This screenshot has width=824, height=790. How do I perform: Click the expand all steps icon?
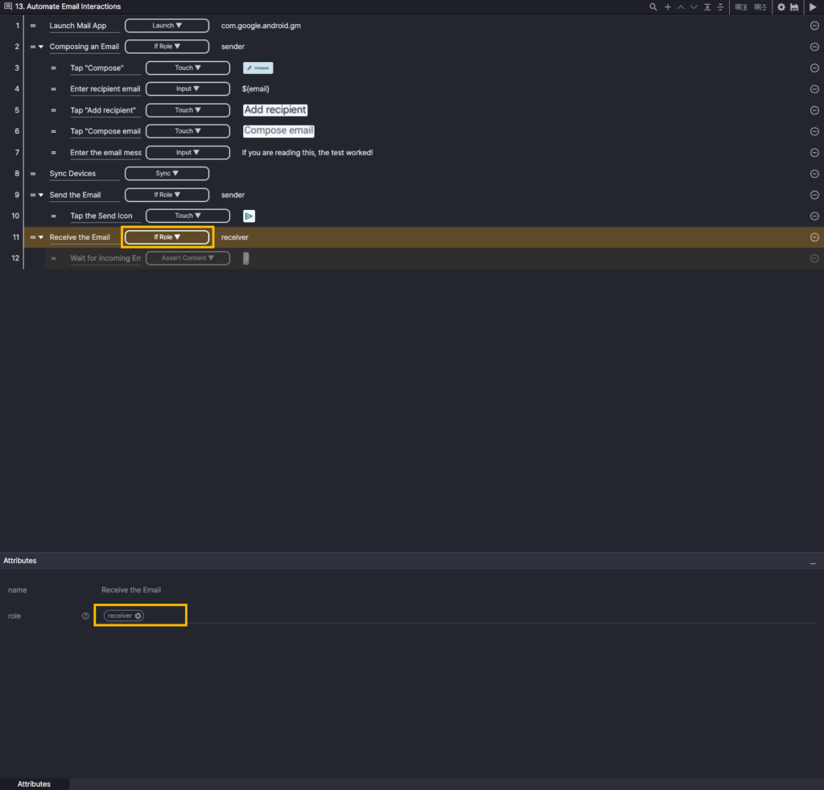coord(707,6)
